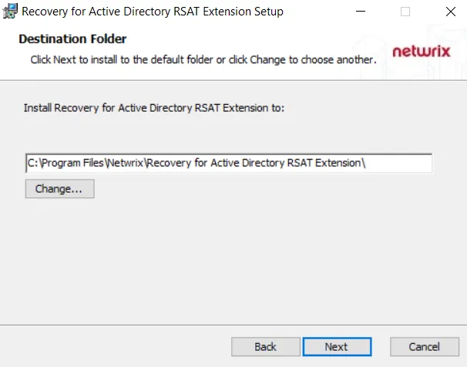Screen dimensions: 467x367
Task: Click the Netwrix logo
Action: 421,51
